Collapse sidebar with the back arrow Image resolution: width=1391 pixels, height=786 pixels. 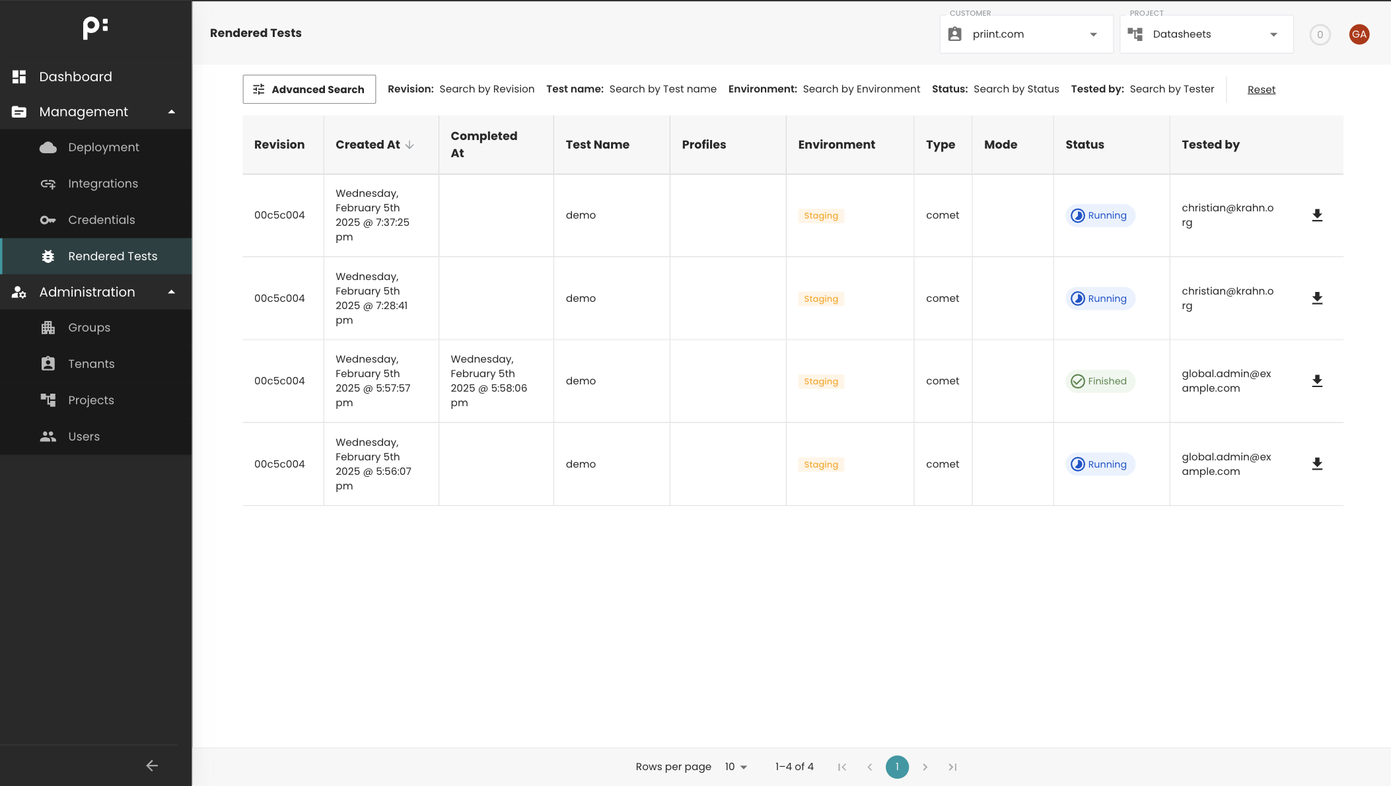click(152, 766)
